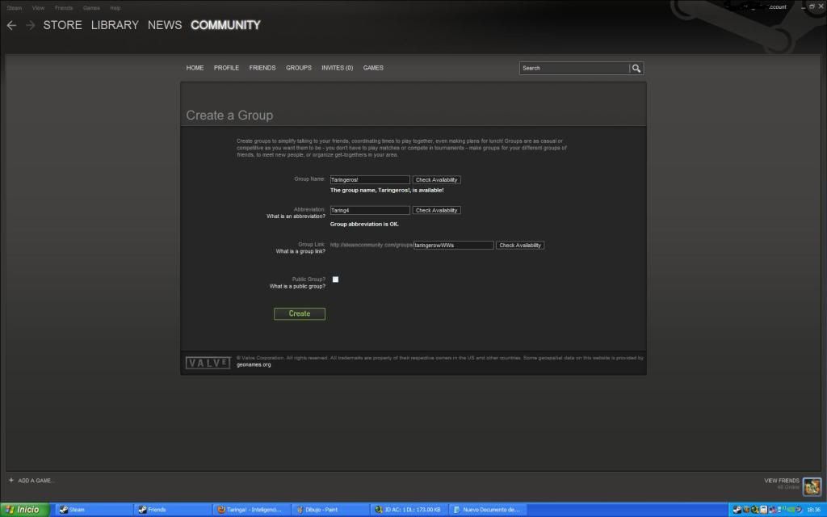Focus the Abbreviation input field
The image size is (827, 517).
pyautogui.click(x=370, y=211)
